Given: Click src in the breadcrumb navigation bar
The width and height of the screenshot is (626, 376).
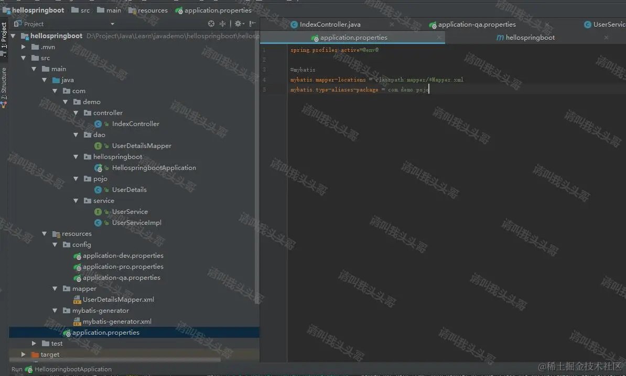Looking at the screenshot, I should pos(81,9).
